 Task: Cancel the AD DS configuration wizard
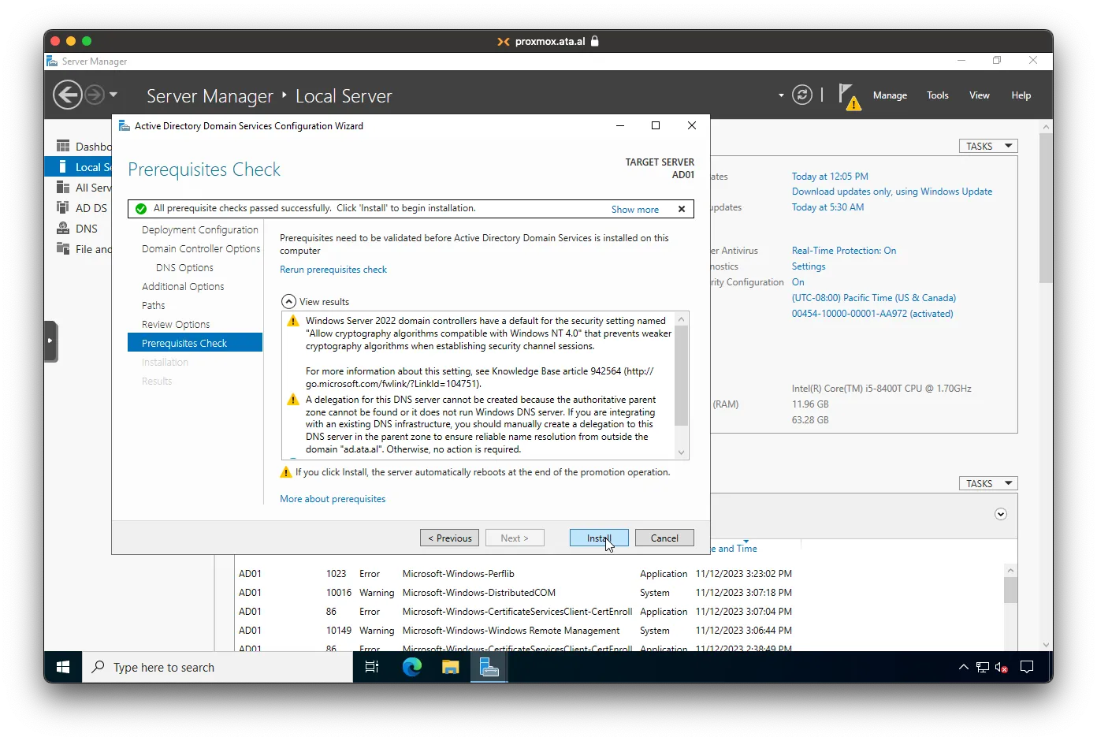664,538
